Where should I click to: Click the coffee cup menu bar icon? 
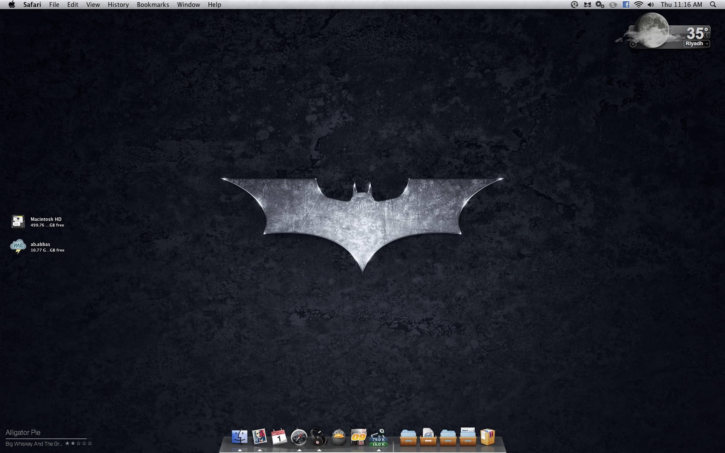613,5
